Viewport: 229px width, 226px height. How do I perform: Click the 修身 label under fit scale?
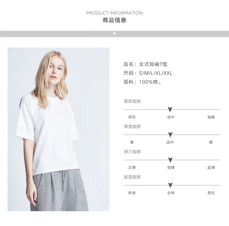coord(132,193)
